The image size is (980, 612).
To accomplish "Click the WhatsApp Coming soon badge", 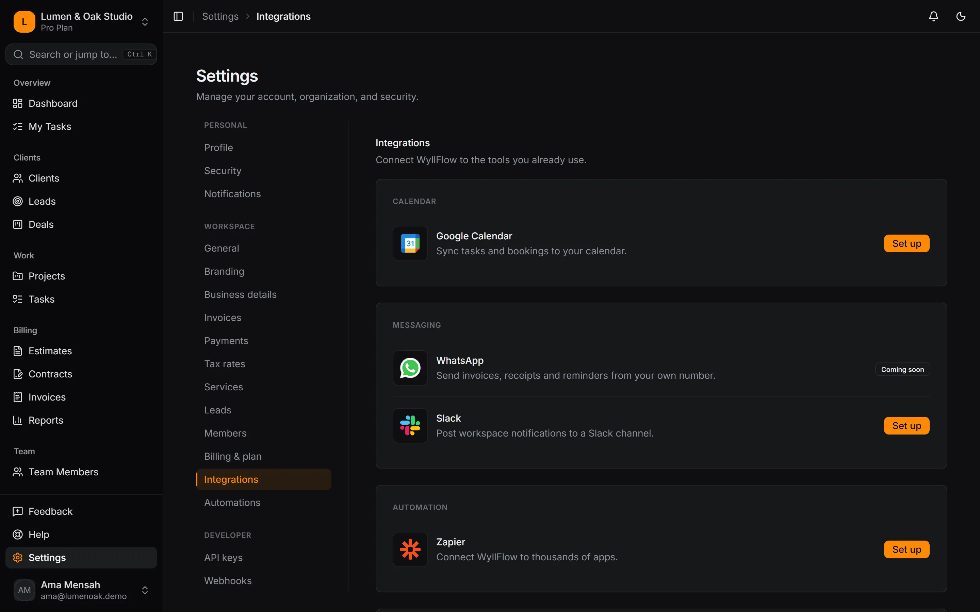I will (902, 369).
